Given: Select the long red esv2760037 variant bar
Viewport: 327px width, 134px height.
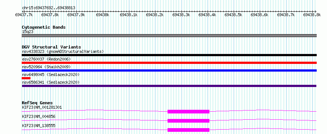Looking at the screenshot, I should 169,63.
